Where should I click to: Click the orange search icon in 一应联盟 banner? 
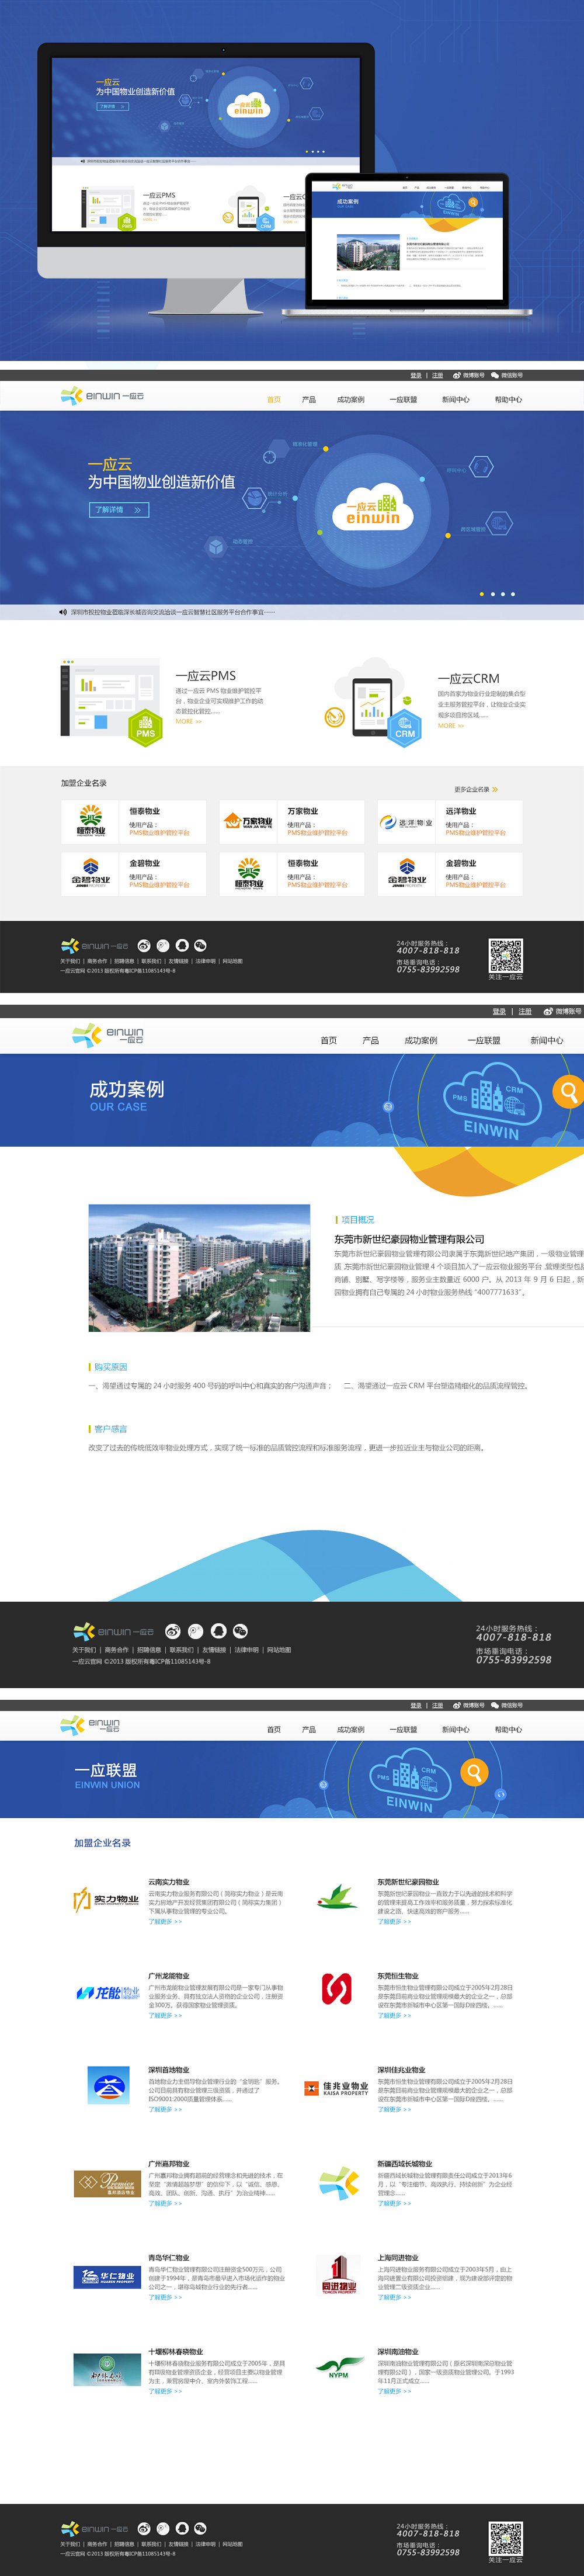tap(474, 1772)
